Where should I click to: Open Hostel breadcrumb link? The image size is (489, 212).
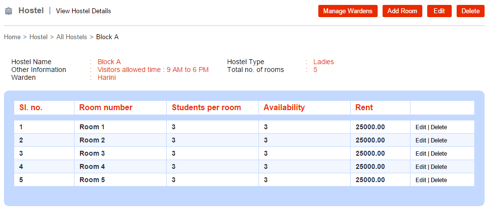coord(38,37)
